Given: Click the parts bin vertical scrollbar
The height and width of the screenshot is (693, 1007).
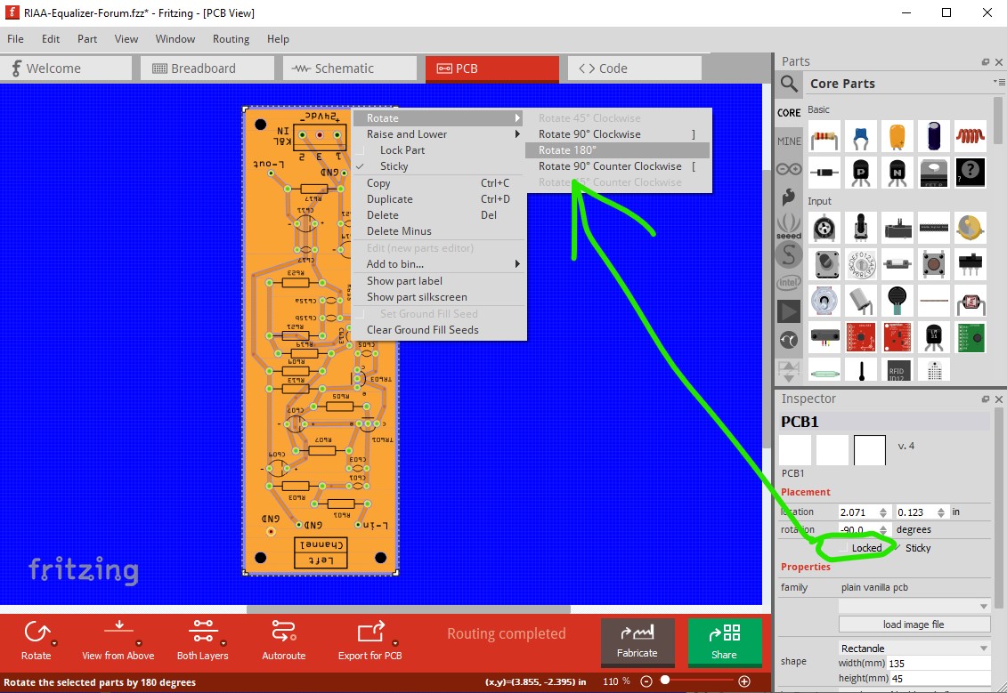Looking at the screenshot, I should pyautogui.click(x=997, y=121).
